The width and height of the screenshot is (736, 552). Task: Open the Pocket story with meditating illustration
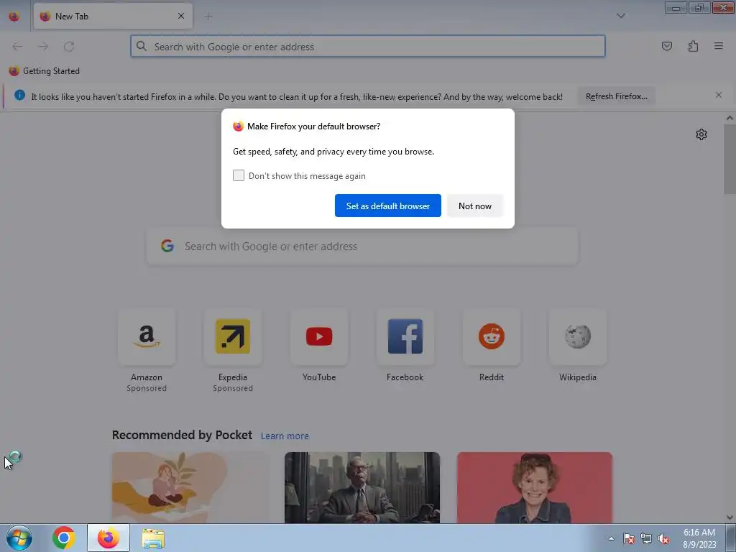point(190,487)
